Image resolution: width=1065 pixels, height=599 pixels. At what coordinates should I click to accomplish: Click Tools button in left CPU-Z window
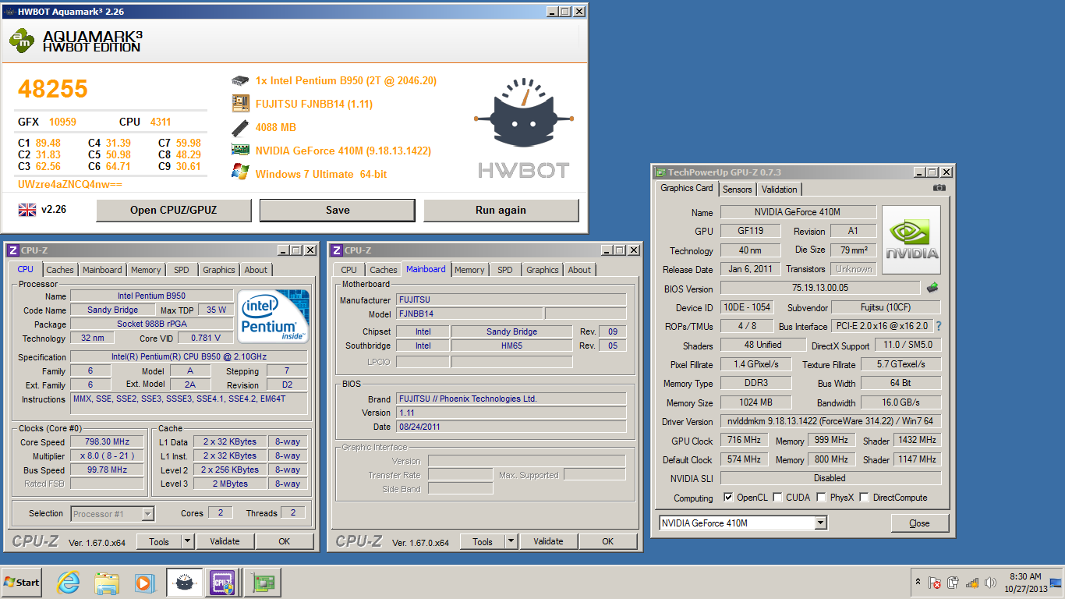pyautogui.click(x=159, y=541)
